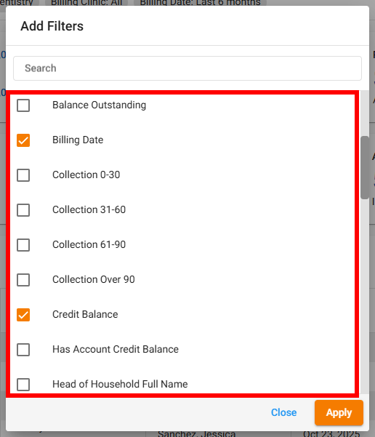375x437 pixels.
Task: Apply the selected filters
Action: [339, 412]
